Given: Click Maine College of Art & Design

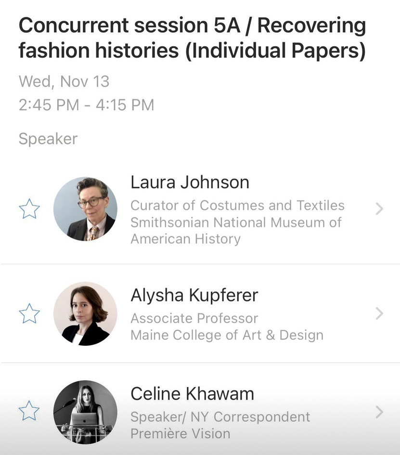Looking at the screenshot, I should (x=227, y=335).
